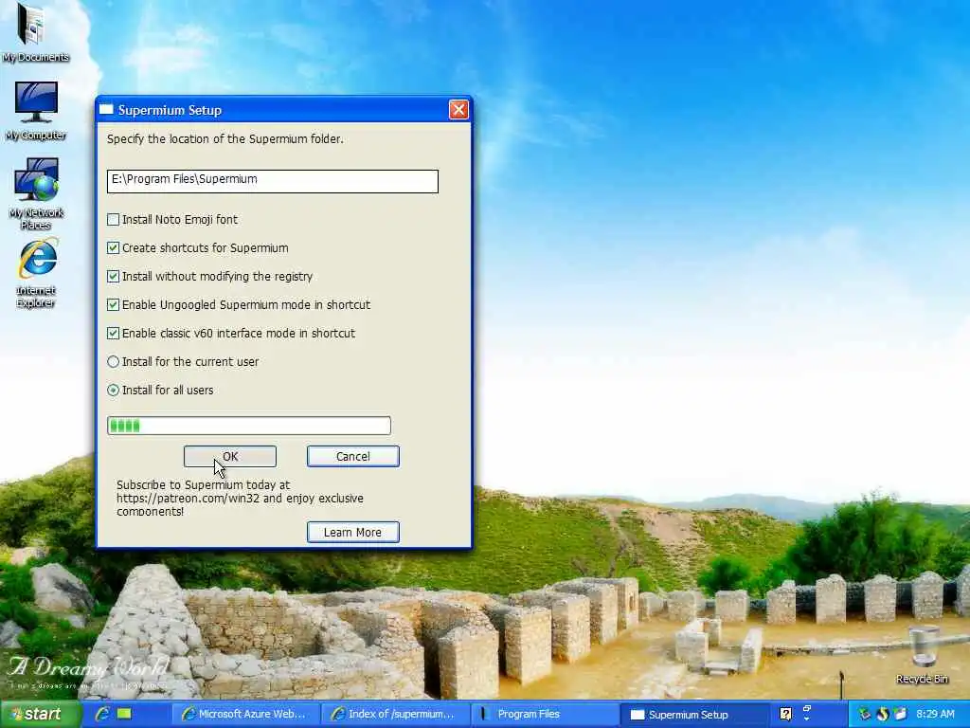The width and height of the screenshot is (970, 728).
Task: Open My Documents desktop icon
Action: [35, 32]
